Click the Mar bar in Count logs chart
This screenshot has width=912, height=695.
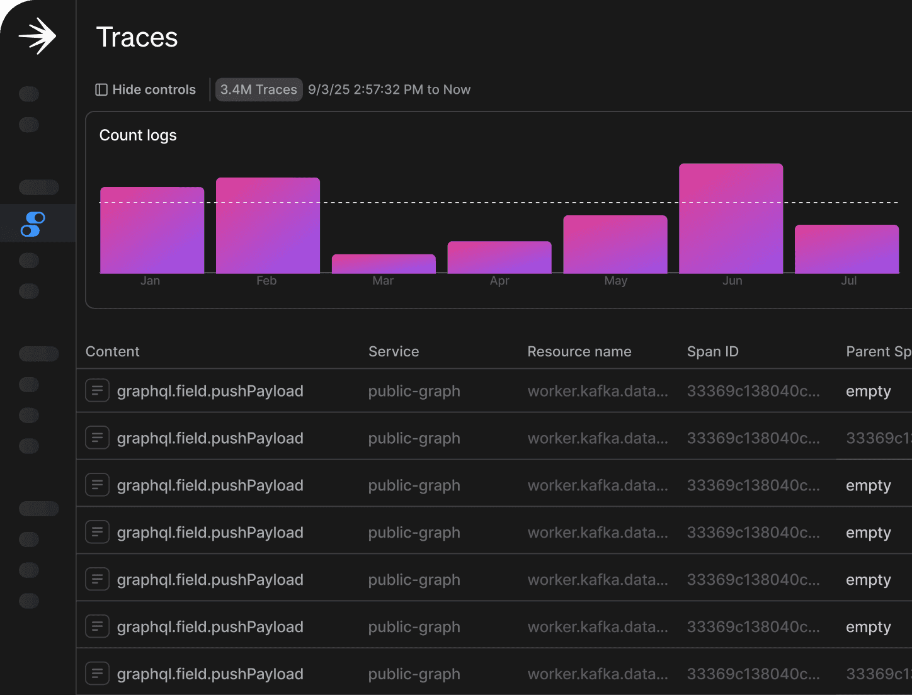point(384,264)
